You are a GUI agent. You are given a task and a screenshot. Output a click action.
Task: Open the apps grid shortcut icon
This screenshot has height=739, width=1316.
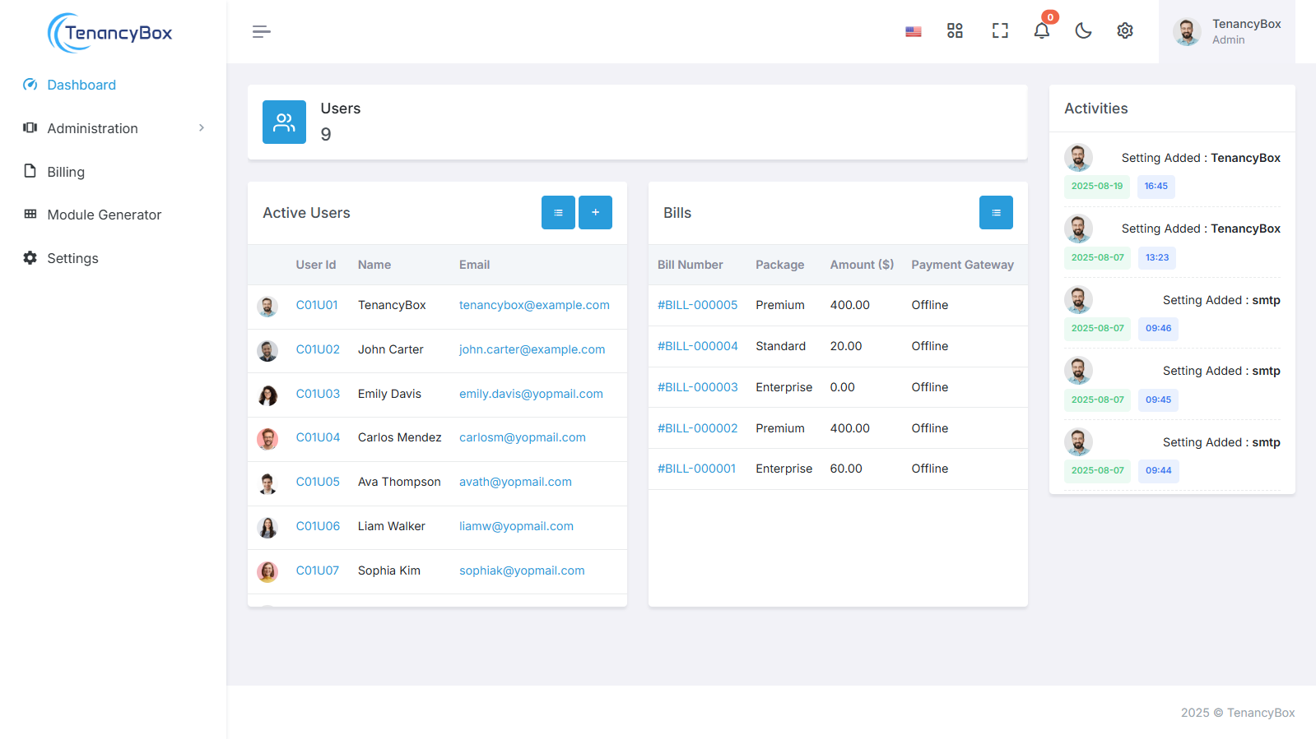coord(955,31)
